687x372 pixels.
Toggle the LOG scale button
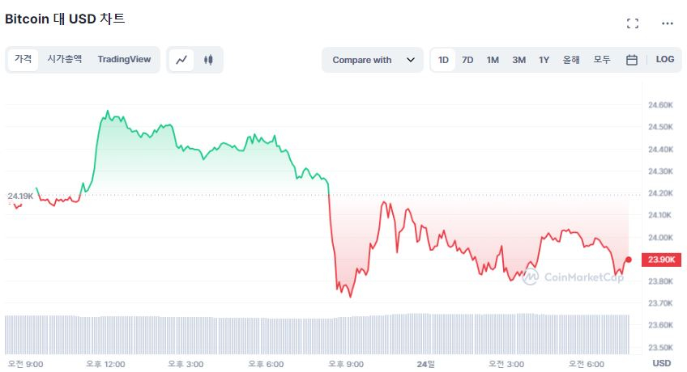[x=665, y=60]
